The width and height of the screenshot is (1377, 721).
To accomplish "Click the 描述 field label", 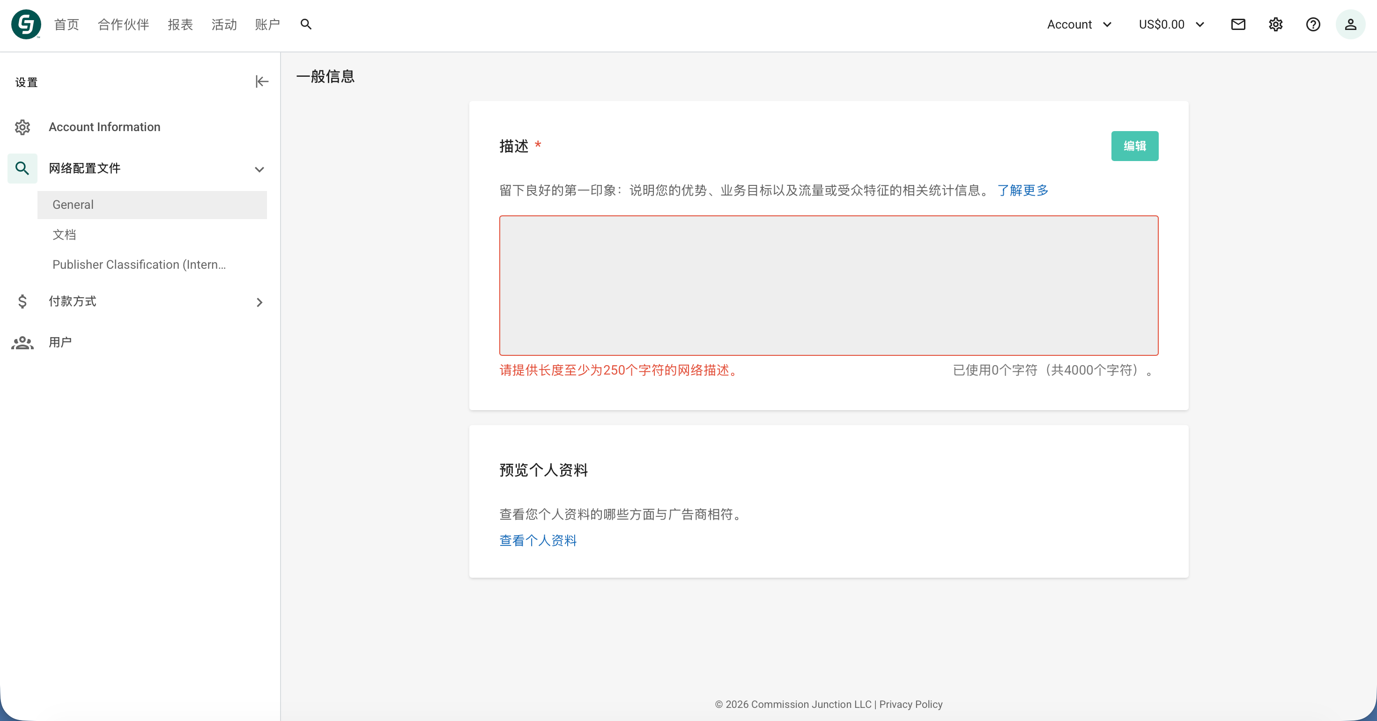I will [x=514, y=146].
